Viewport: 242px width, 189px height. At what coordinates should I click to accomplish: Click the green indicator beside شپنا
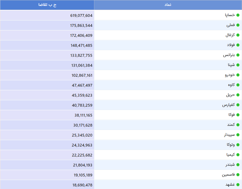[238, 65]
